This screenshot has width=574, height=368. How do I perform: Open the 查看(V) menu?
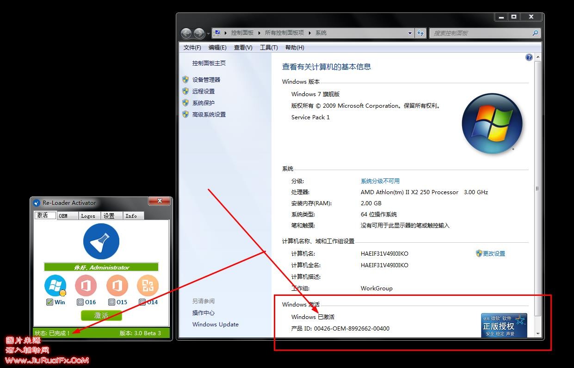tap(243, 48)
